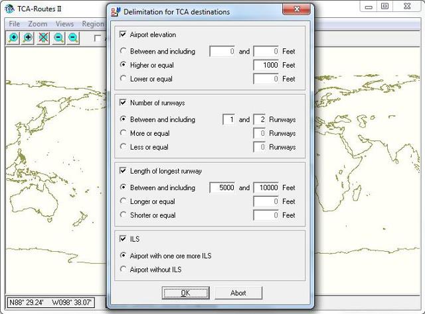Click the TCA globe icon in the main title bar
425x314 pixels.
pos(9,9)
